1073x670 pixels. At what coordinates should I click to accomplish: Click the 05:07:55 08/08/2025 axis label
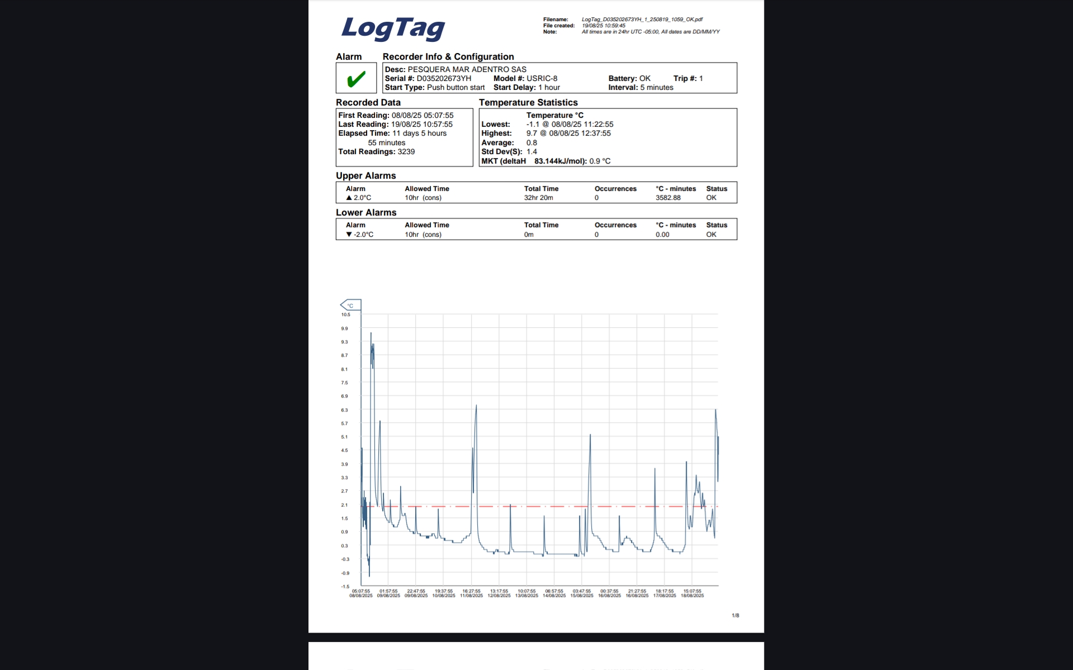point(361,593)
